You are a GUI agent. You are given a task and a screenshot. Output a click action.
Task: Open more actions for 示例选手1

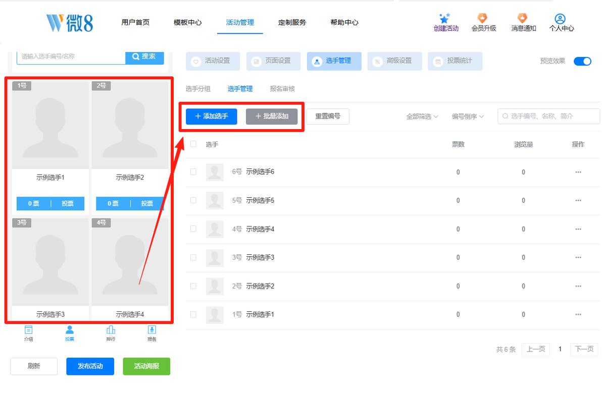pyautogui.click(x=578, y=314)
